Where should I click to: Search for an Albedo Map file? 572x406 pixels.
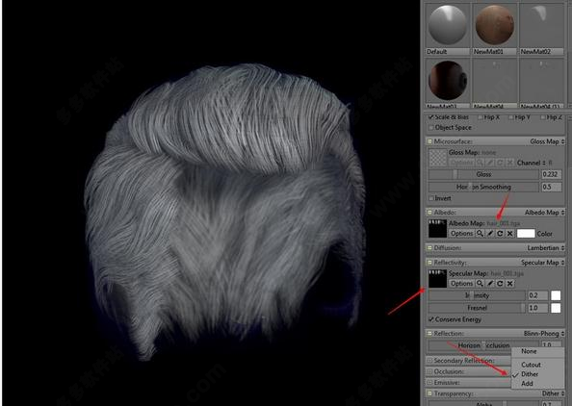click(x=481, y=233)
